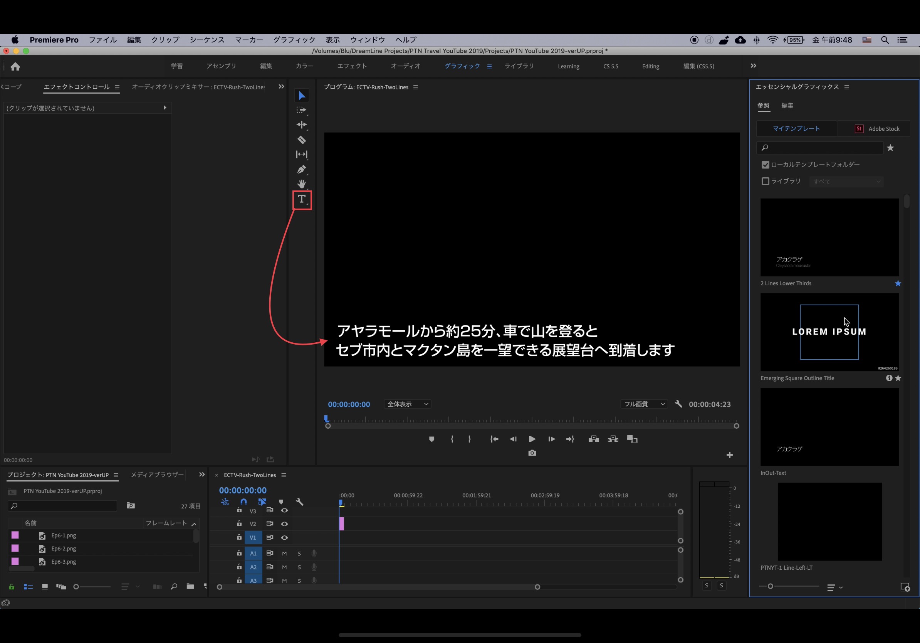Viewport: 920px width, 643px height.
Task: Click the Adobe Stock button
Action: point(877,129)
